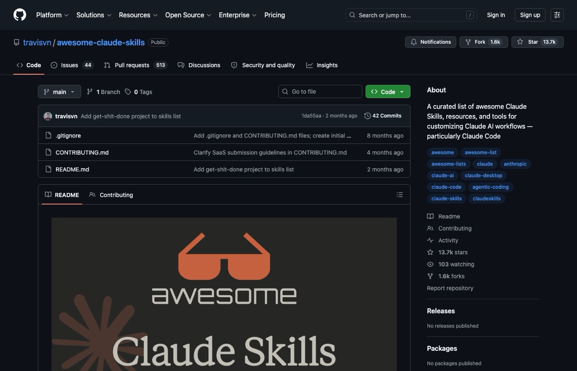
Task: Click the Go to file search field
Action: (x=320, y=92)
